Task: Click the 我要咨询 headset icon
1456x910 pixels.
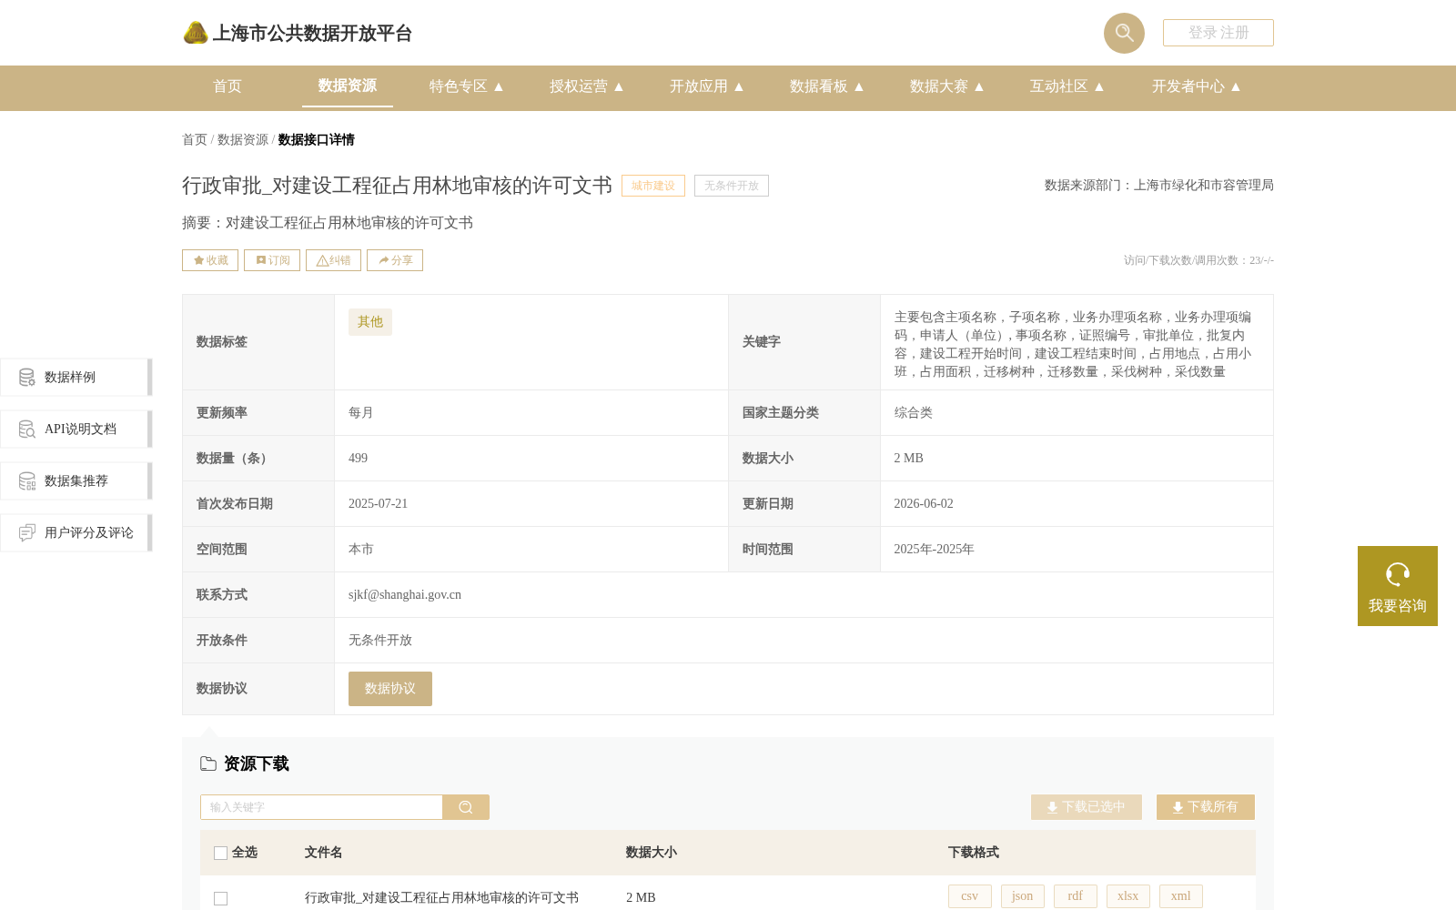Action: [x=1398, y=574]
